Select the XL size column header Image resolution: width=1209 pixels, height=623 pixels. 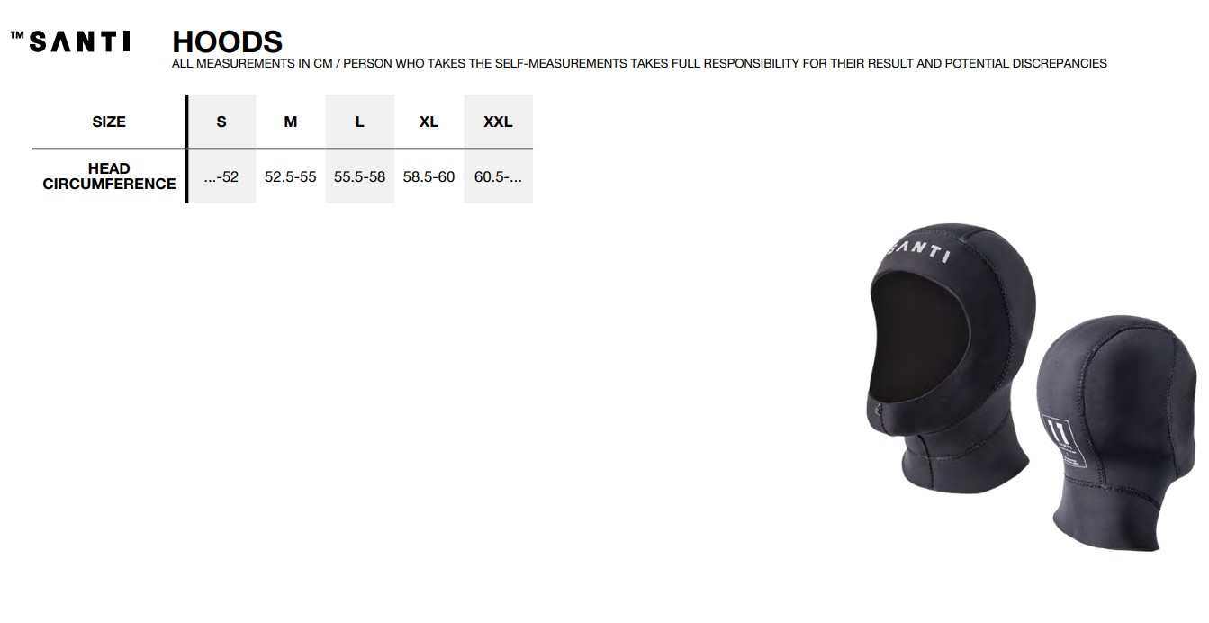tap(429, 122)
